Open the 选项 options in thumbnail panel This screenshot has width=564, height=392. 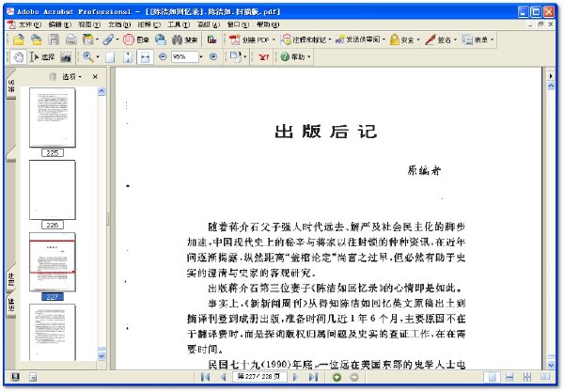pyautogui.click(x=71, y=76)
